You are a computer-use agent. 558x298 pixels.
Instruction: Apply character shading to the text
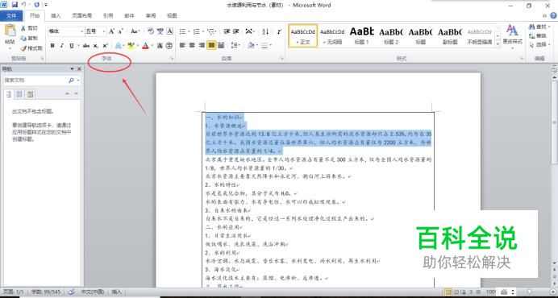click(160, 46)
